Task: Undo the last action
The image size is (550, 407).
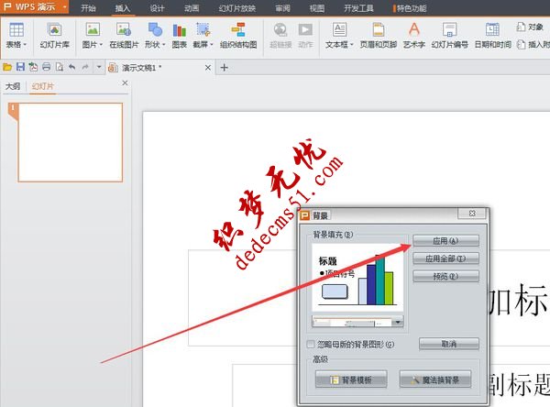Action: [72, 67]
